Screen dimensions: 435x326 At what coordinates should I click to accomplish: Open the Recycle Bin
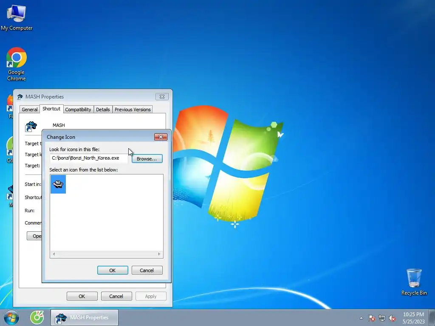[414, 282]
